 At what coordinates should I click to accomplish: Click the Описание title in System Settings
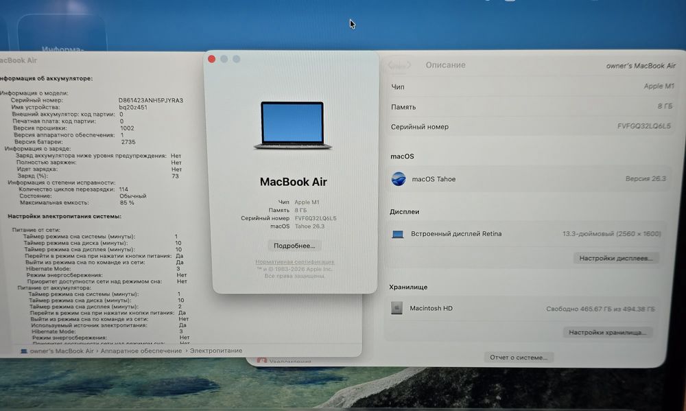[445, 64]
